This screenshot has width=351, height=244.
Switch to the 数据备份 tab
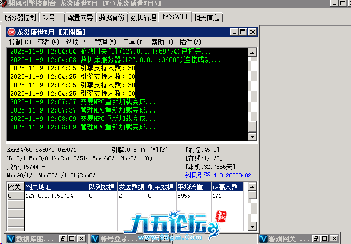[x=112, y=17]
